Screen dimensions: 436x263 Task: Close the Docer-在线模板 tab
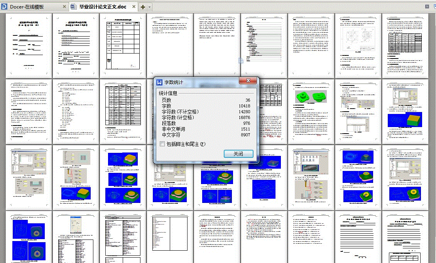pos(64,7)
